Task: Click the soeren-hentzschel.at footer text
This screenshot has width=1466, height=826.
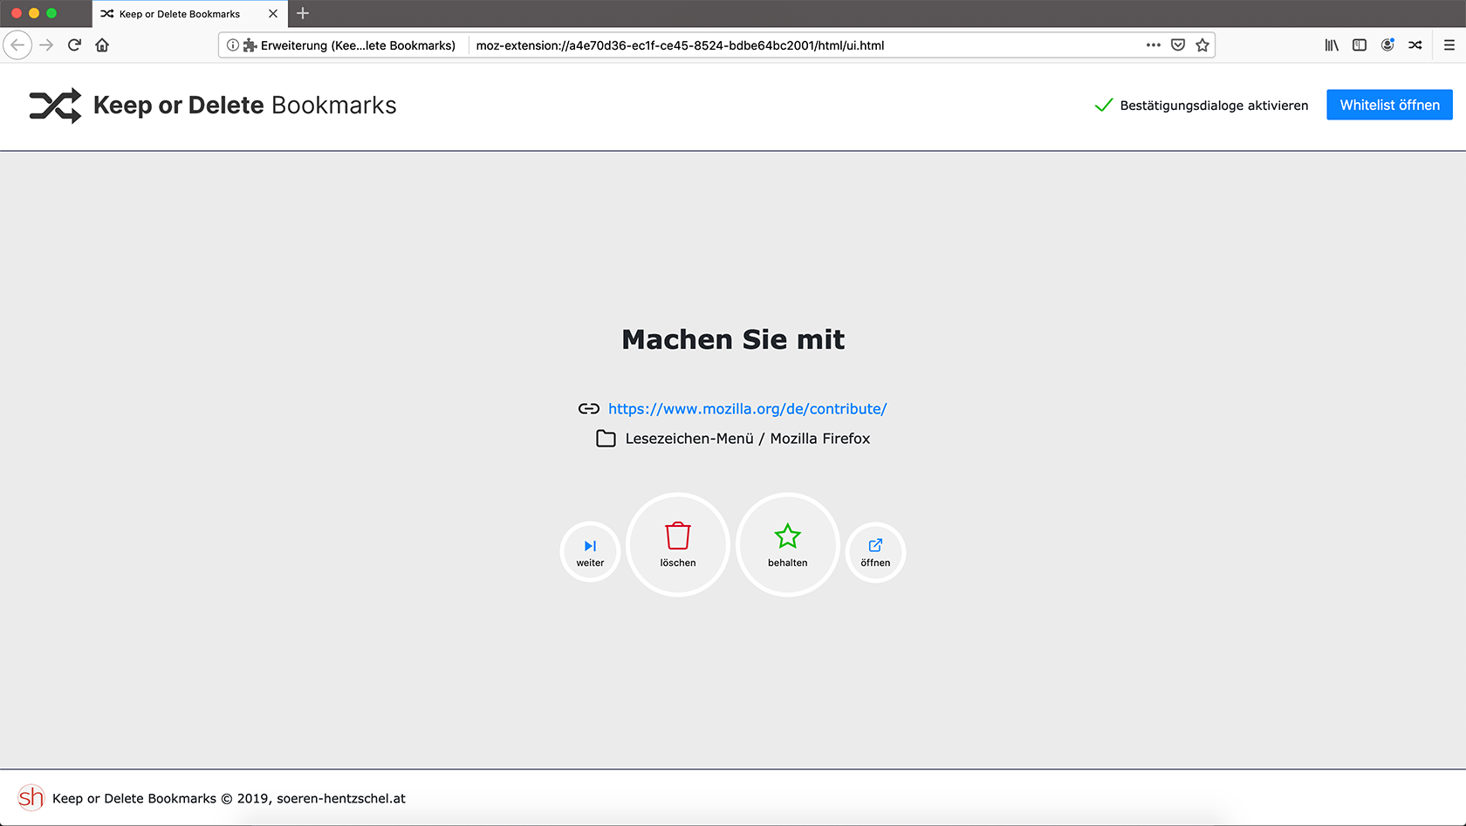Action: [x=341, y=798]
